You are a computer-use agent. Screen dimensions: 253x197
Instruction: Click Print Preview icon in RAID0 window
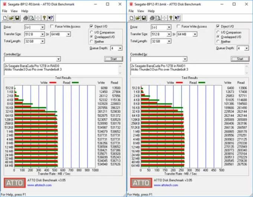click(32, 18)
